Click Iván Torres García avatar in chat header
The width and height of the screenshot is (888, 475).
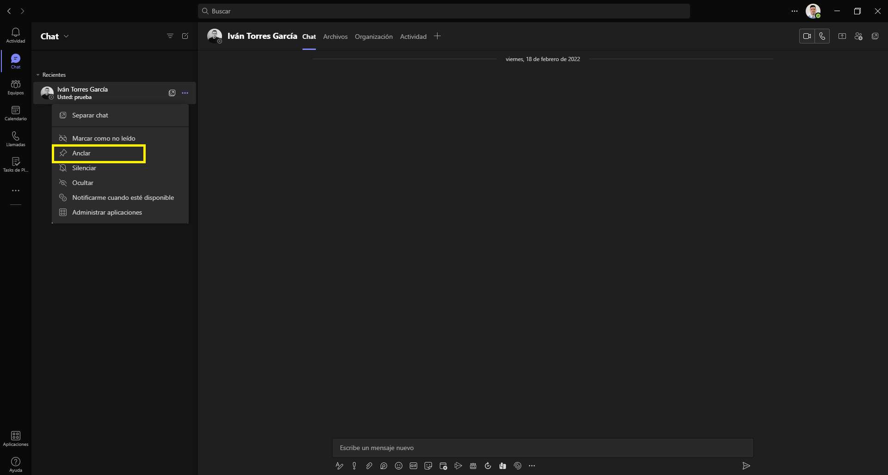click(x=215, y=36)
